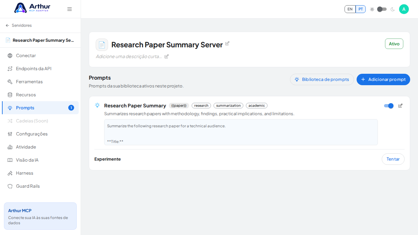Click the Arthur MCP info card
The image size is (418, 235).
tap(40, 216)
